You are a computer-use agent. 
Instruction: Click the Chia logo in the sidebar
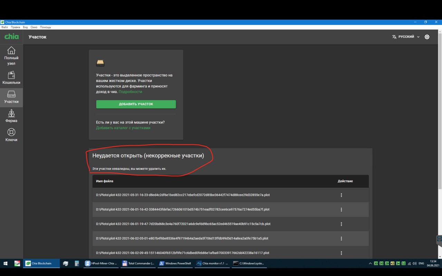(x=11, y=37)
